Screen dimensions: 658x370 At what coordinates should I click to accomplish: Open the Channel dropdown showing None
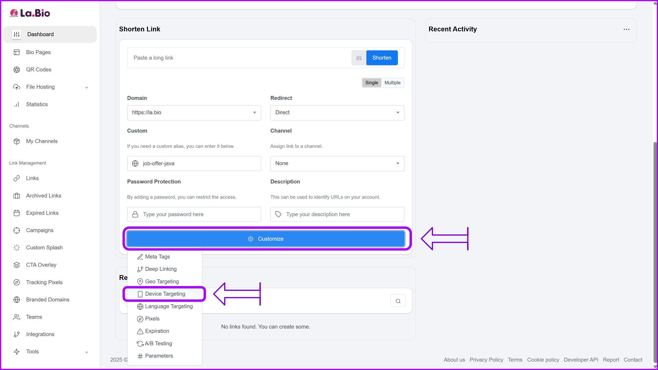pos(337,163)
